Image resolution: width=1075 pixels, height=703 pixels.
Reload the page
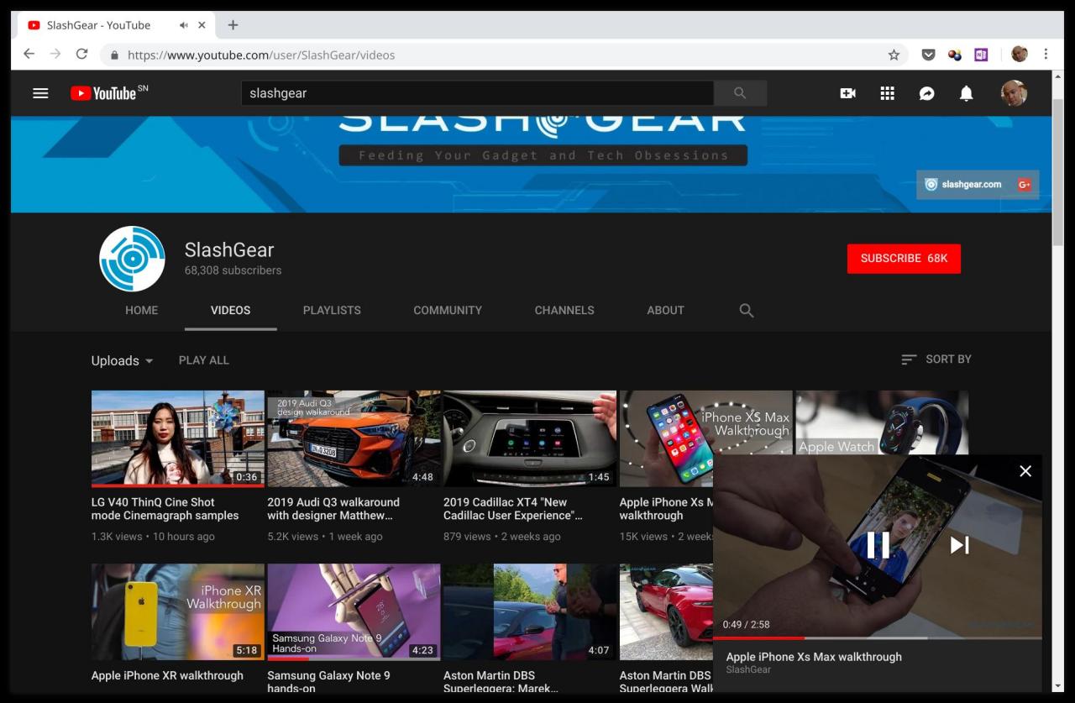pyautogui.click(x=81, y=55)
